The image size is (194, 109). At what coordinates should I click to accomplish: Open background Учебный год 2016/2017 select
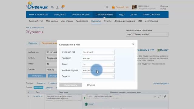(51, 52)
